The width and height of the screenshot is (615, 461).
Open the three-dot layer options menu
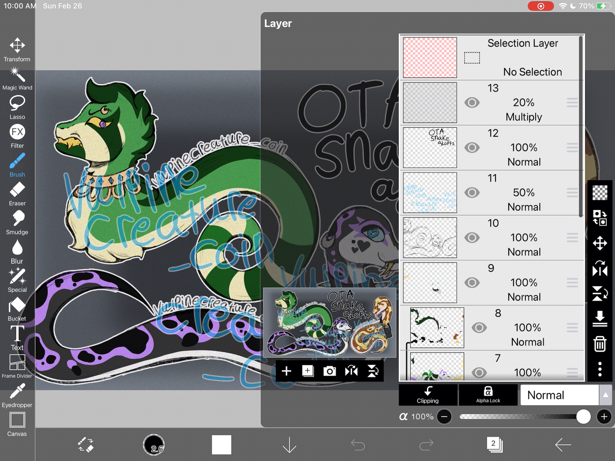pos(600,369)
